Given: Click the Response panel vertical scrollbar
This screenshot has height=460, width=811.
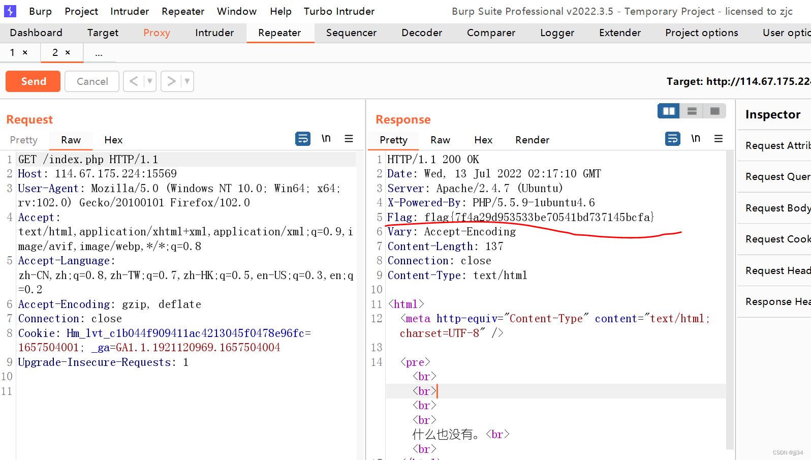Looking at the screenshot, I should coord(730,300).
